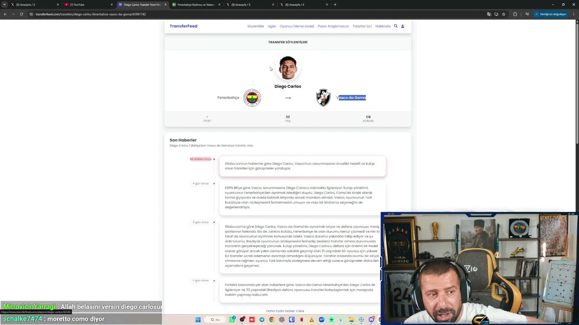Click the player age value 33
Viewport: 579px width, 325px height.
288,117
